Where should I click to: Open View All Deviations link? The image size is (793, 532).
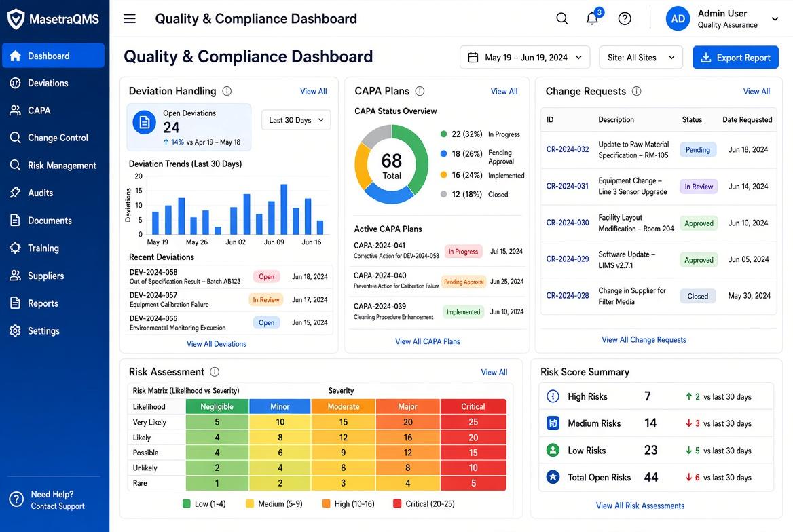click(x=217, y=344)
